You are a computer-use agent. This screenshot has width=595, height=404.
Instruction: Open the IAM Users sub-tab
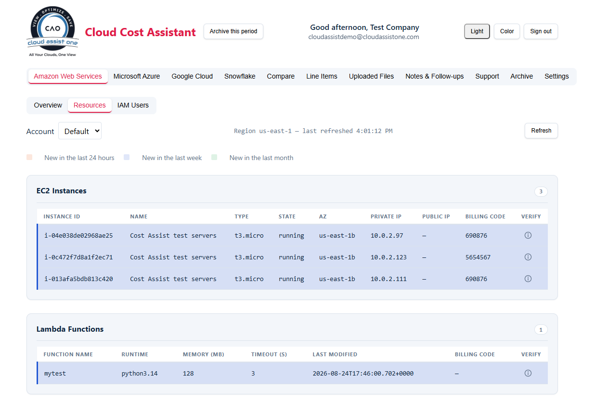pyautogui.click(x=133, y=105)
